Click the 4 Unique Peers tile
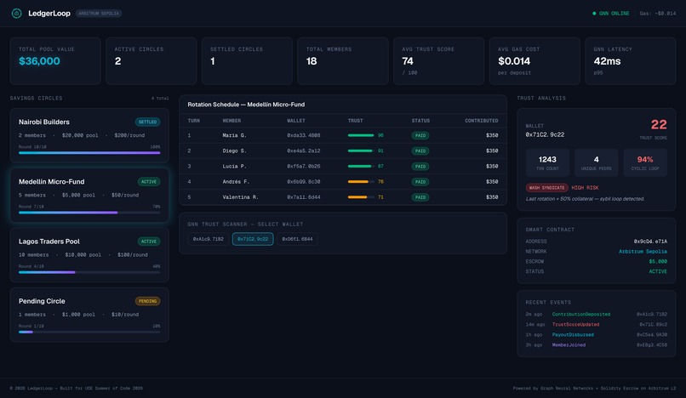Screen dimensions: 686x398 click(597, 162)
